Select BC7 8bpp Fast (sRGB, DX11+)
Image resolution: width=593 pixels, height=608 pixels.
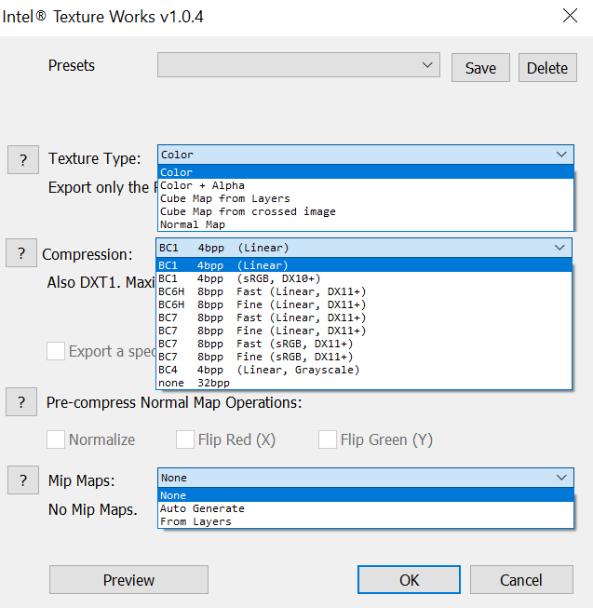364,344
